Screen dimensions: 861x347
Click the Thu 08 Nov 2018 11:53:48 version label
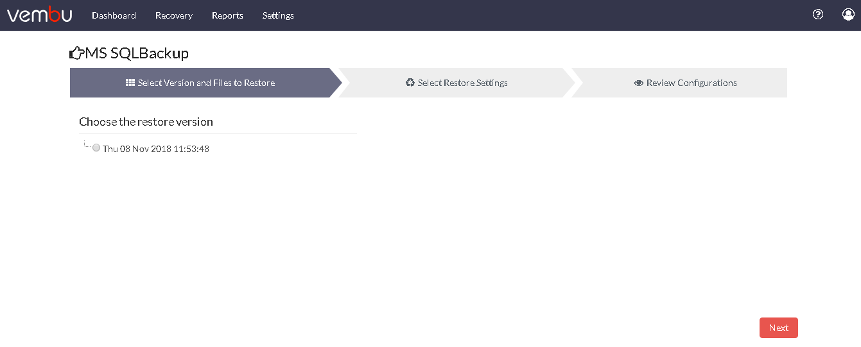156,149
